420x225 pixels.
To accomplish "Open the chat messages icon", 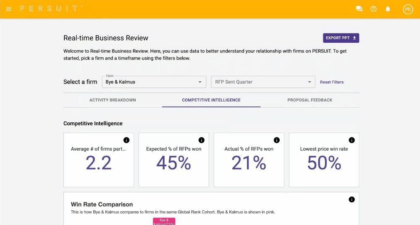I will 359,9.
